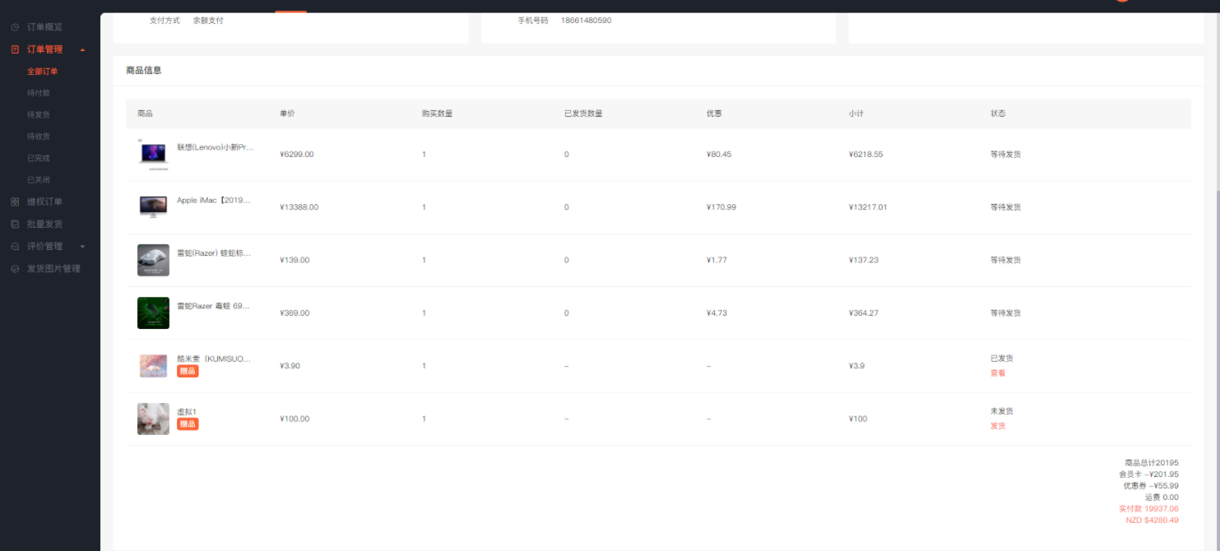Click the 已发货数量 column header
1220x551 pixels.
(x=583, y=113)
